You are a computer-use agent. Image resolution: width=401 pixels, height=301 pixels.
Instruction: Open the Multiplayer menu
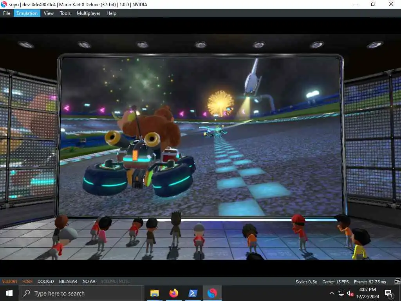(x=89, y=13)
